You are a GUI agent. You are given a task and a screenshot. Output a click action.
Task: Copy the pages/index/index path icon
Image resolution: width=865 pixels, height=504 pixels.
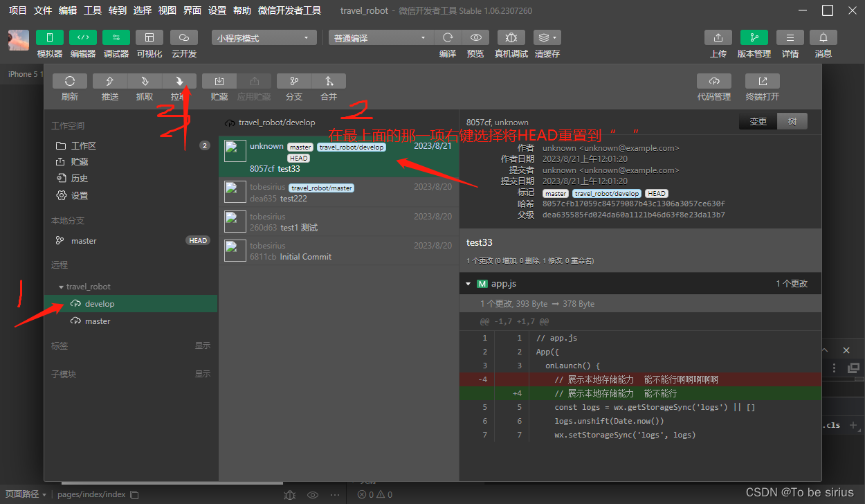point(135,495)
